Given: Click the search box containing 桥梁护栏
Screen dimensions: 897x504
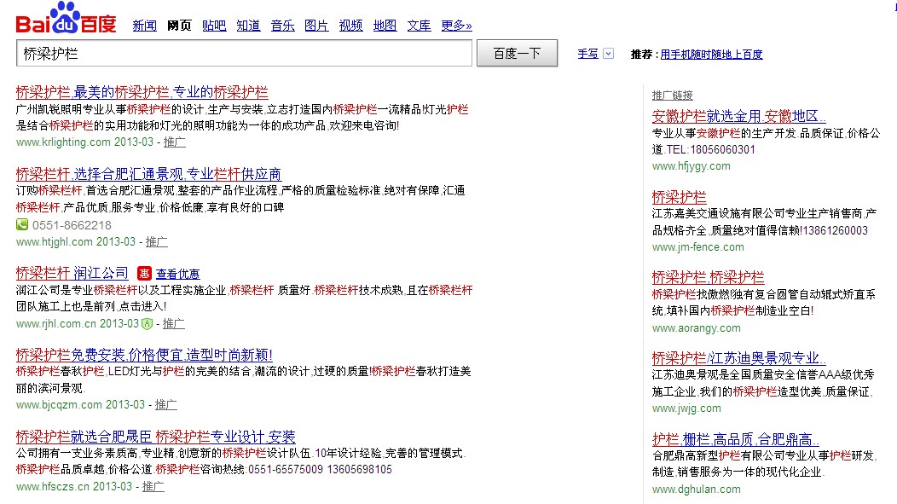Looking at the screenshot, I should tap(244, 53).
